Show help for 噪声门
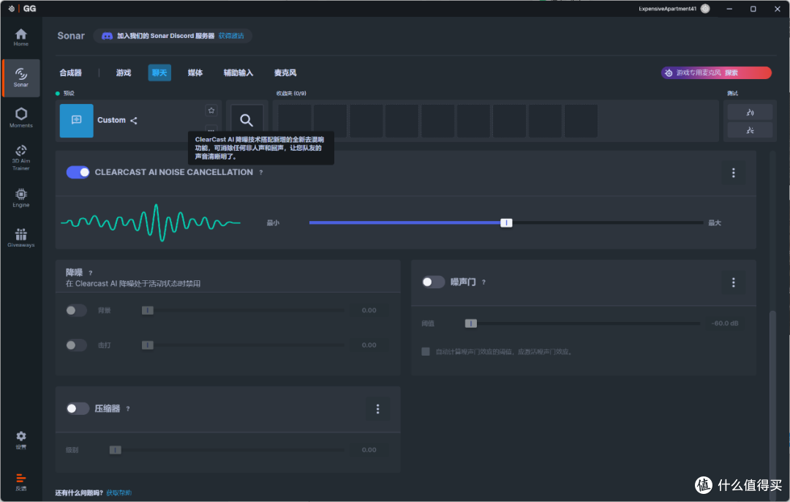The image size is (790, 502). (484, 282)
